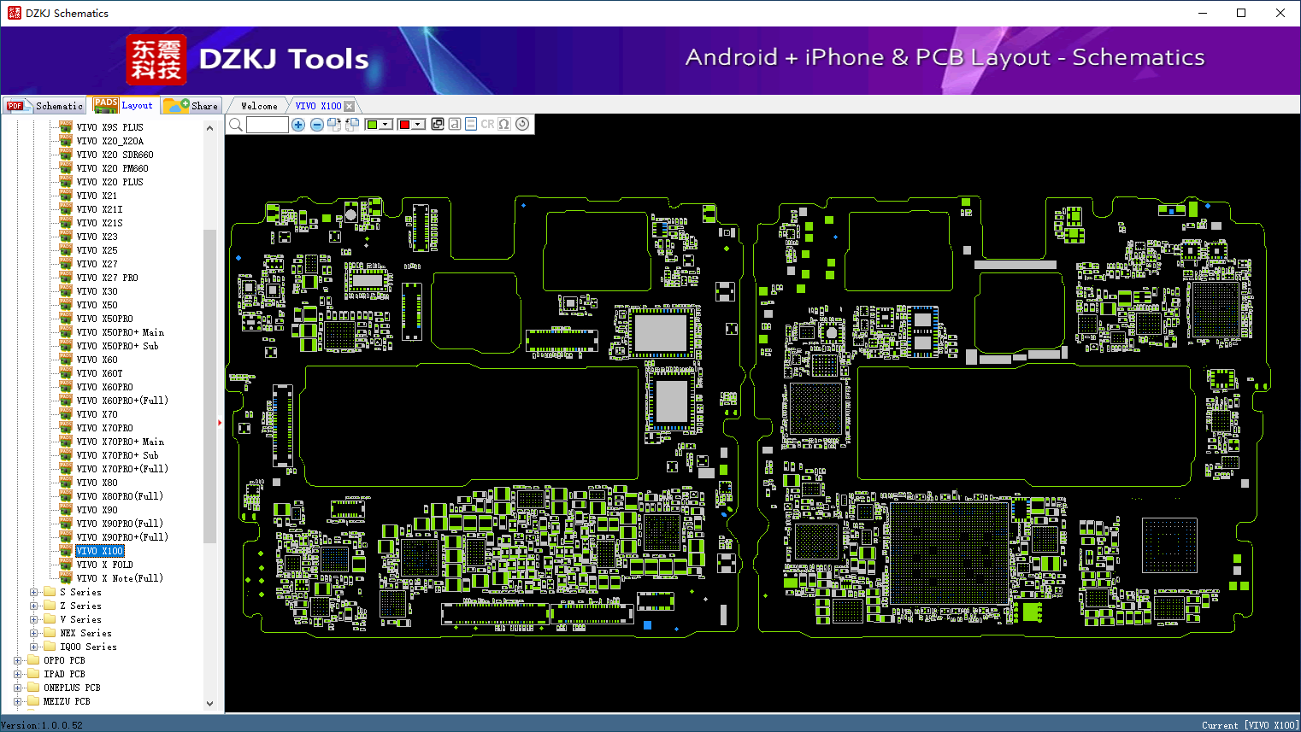Click the PADS icon beside VIVO X70

click(66, 413)
